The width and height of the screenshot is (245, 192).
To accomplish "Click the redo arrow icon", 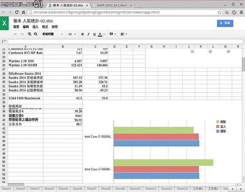I will 22,34.
